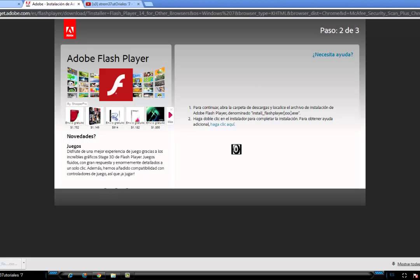Click the red Flash Player logo image
This screenshot has width=420, height=280.
116,85
